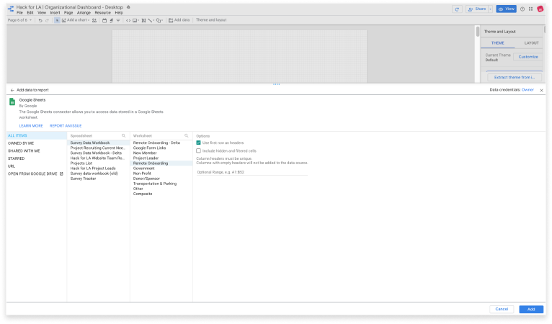
Task: Click the Worksheet search magnifier icon
Action: (186, 135)
